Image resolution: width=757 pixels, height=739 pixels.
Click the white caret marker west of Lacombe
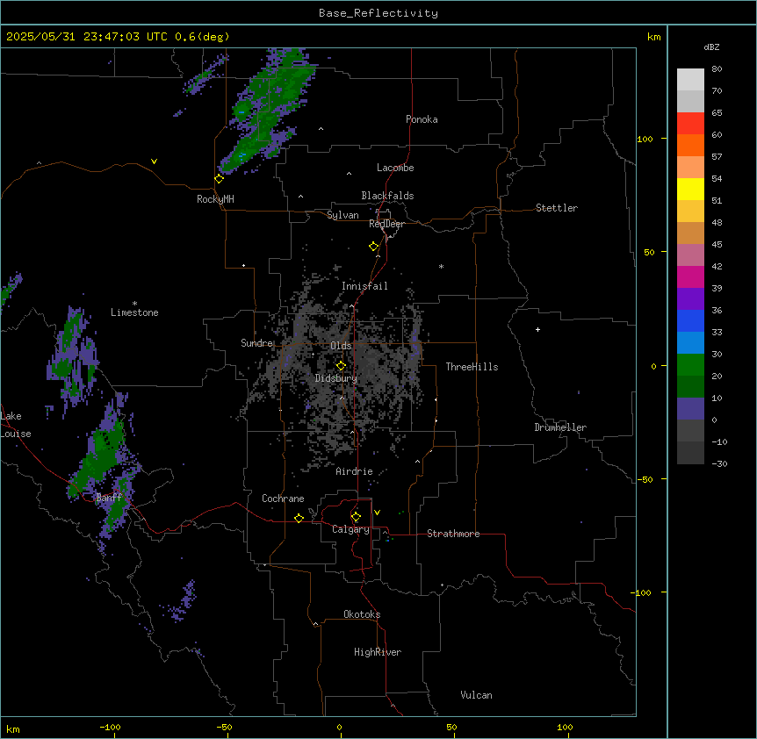point(349,174)
